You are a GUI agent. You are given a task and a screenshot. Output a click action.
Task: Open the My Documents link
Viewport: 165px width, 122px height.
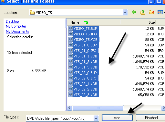point(17,31)
